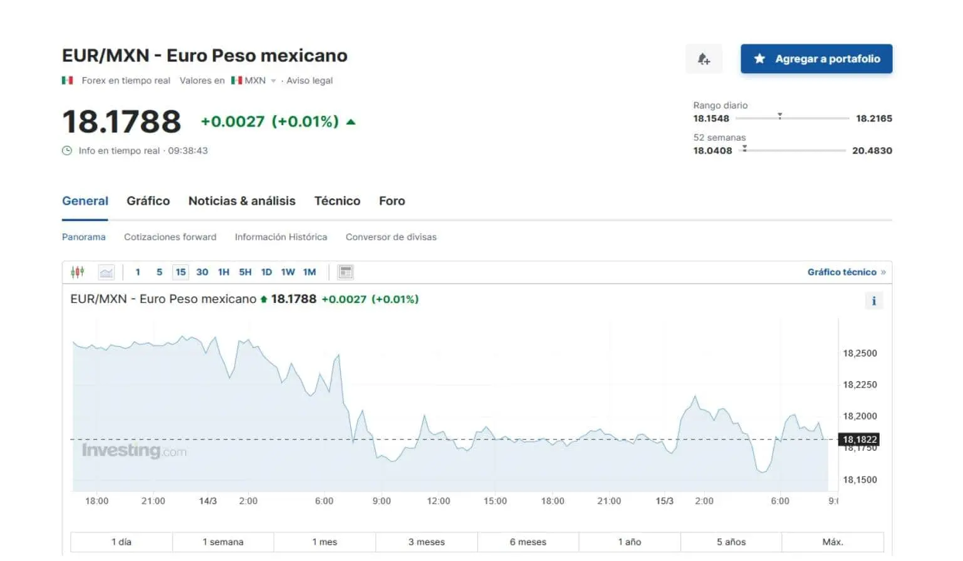Image resolution: width=963 pixels, height=561 pixels.
Task: Click the green up-arrow next to +0.01%
Action: 351,122
